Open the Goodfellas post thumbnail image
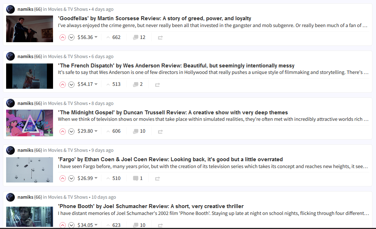Screen dimensions: 376x229 (x=30, y=29)
